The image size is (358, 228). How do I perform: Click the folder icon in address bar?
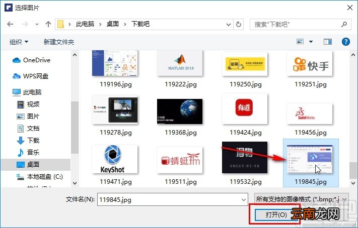point(60,24)
